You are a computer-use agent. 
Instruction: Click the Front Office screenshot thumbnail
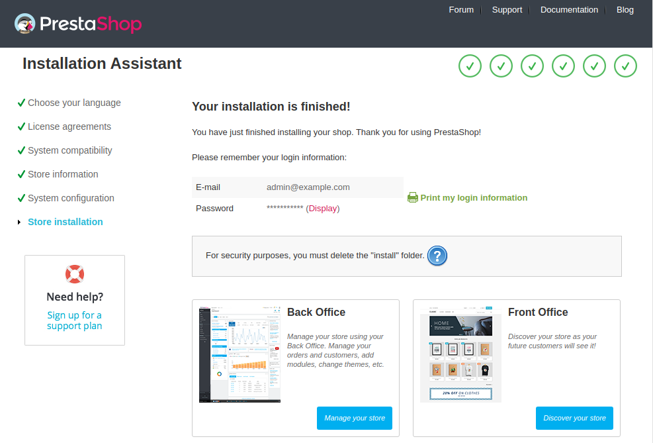coord(460,354)
